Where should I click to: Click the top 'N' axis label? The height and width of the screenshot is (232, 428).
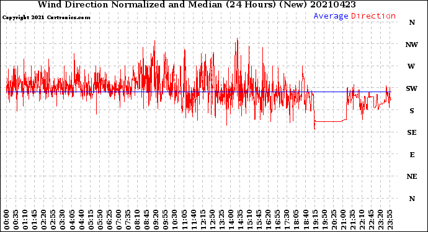(x=412, y=23)
